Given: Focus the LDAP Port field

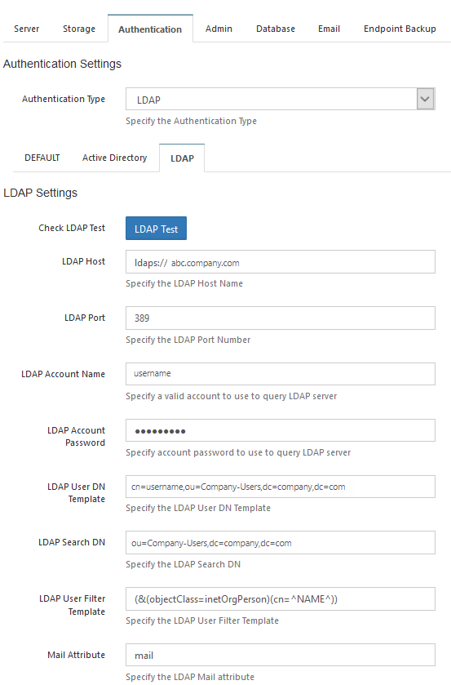Looking at the screenshot, I should [281, 318].
